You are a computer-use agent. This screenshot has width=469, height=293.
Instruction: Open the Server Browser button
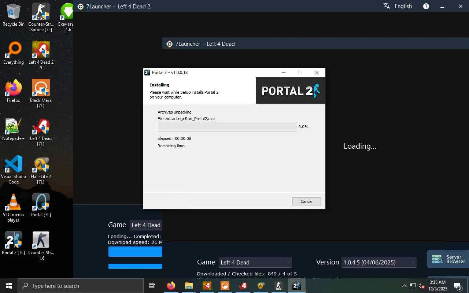448,259
